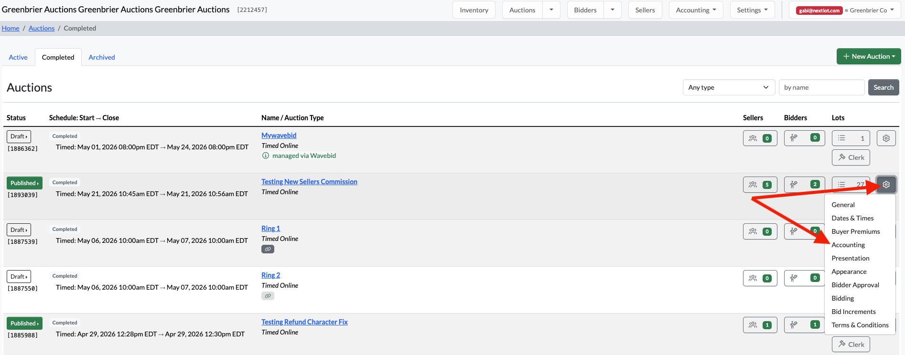The width and height of the screenshot is (905, 355).
Task: Open sellers list for Ring 2 auction
Action: [760, 278]
